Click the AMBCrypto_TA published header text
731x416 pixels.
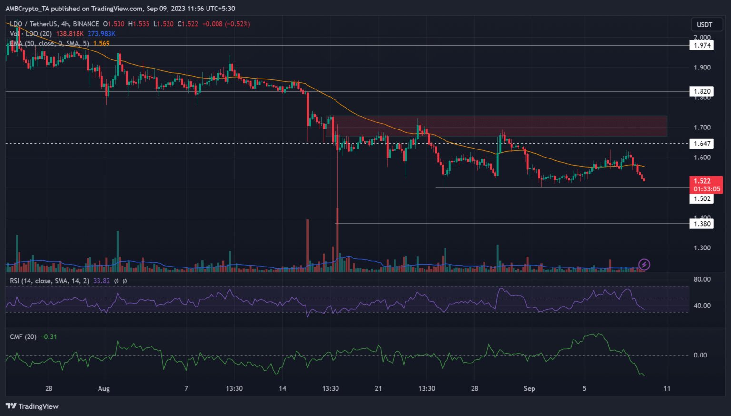[x=120, y=9]
